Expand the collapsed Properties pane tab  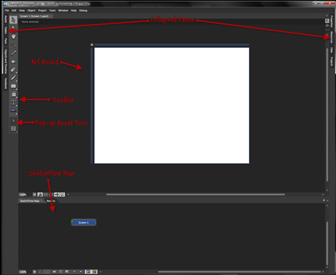(x=331, y=21)
